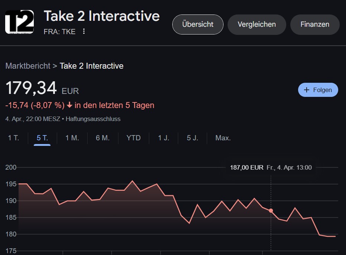Click the FRA: TKE ticker label
The height and width of the screenshot is (255, 346).
pos(59,32)
